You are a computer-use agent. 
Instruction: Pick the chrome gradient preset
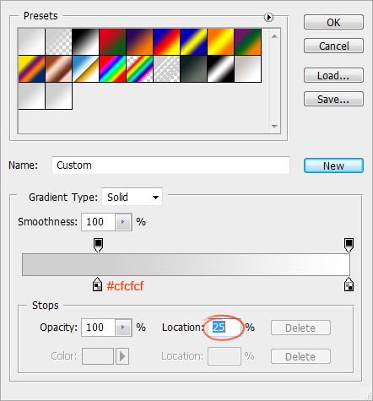(85, 69)
